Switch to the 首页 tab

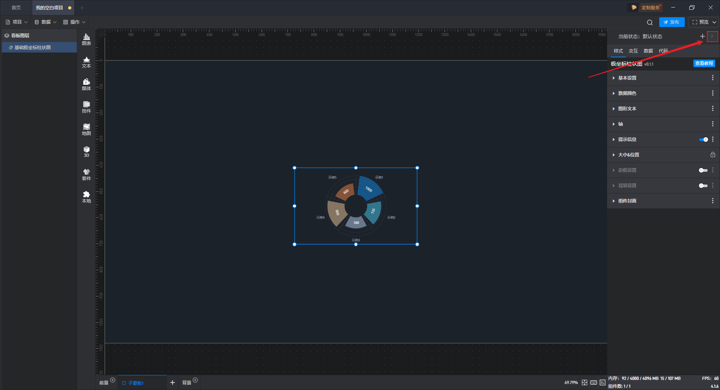pyautogui.click(x=16, y=7)
